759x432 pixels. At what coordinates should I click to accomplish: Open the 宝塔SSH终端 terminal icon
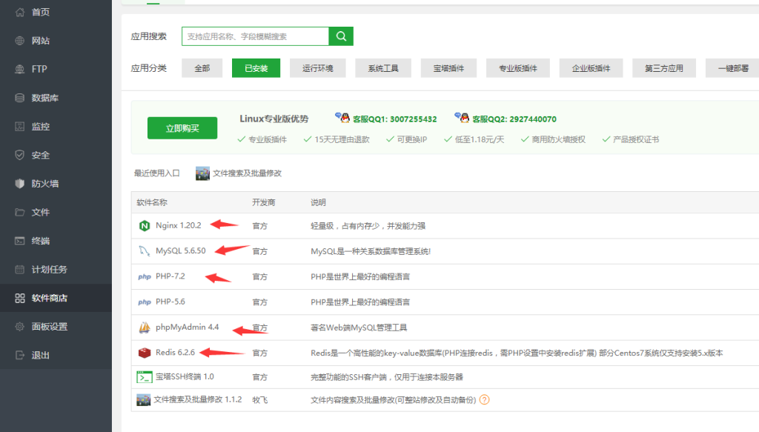(x=143, y=379)
